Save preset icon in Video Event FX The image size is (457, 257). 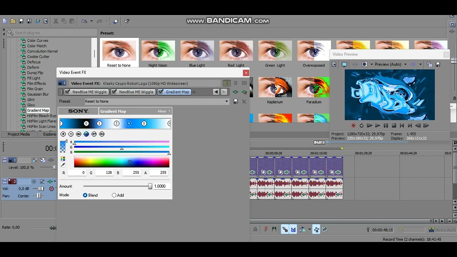click(x=236, y=101)
